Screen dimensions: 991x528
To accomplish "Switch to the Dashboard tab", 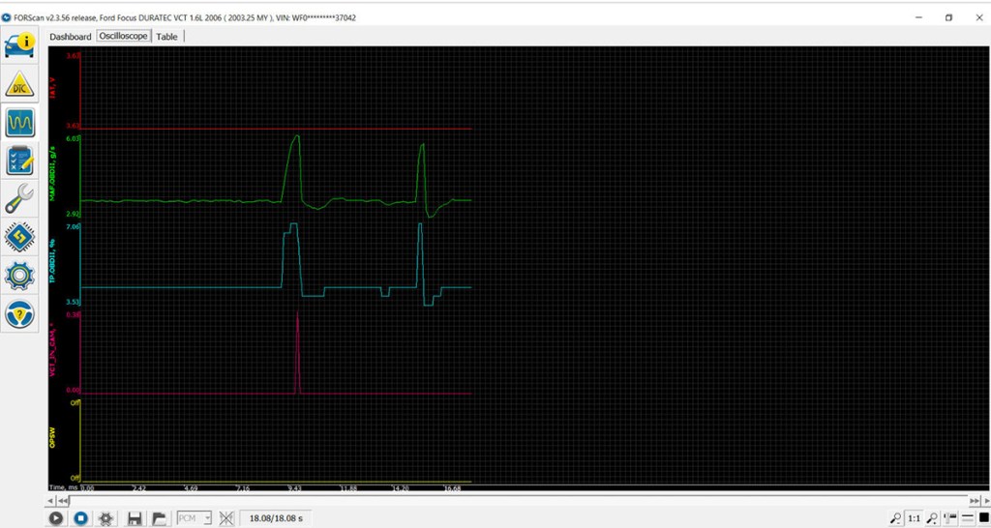I will (71, 37).
